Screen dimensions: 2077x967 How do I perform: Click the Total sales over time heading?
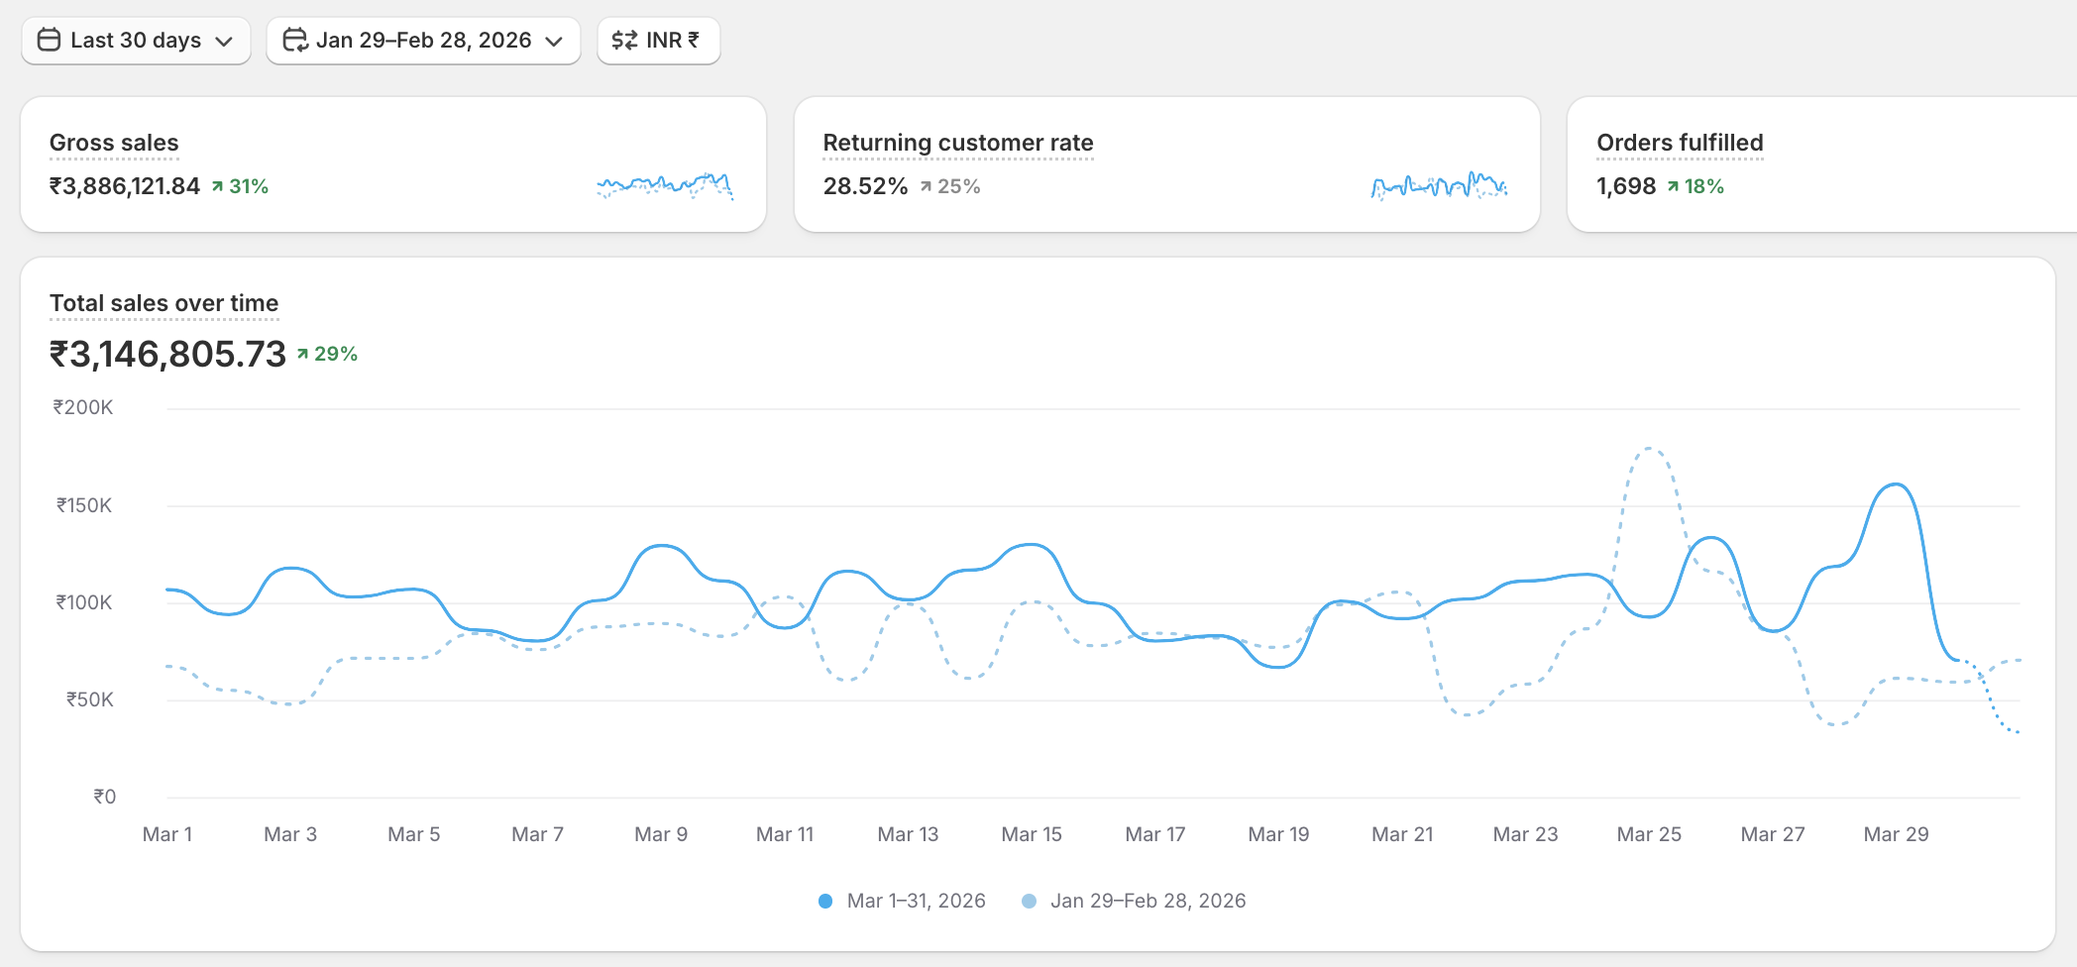tap(164, 303)
